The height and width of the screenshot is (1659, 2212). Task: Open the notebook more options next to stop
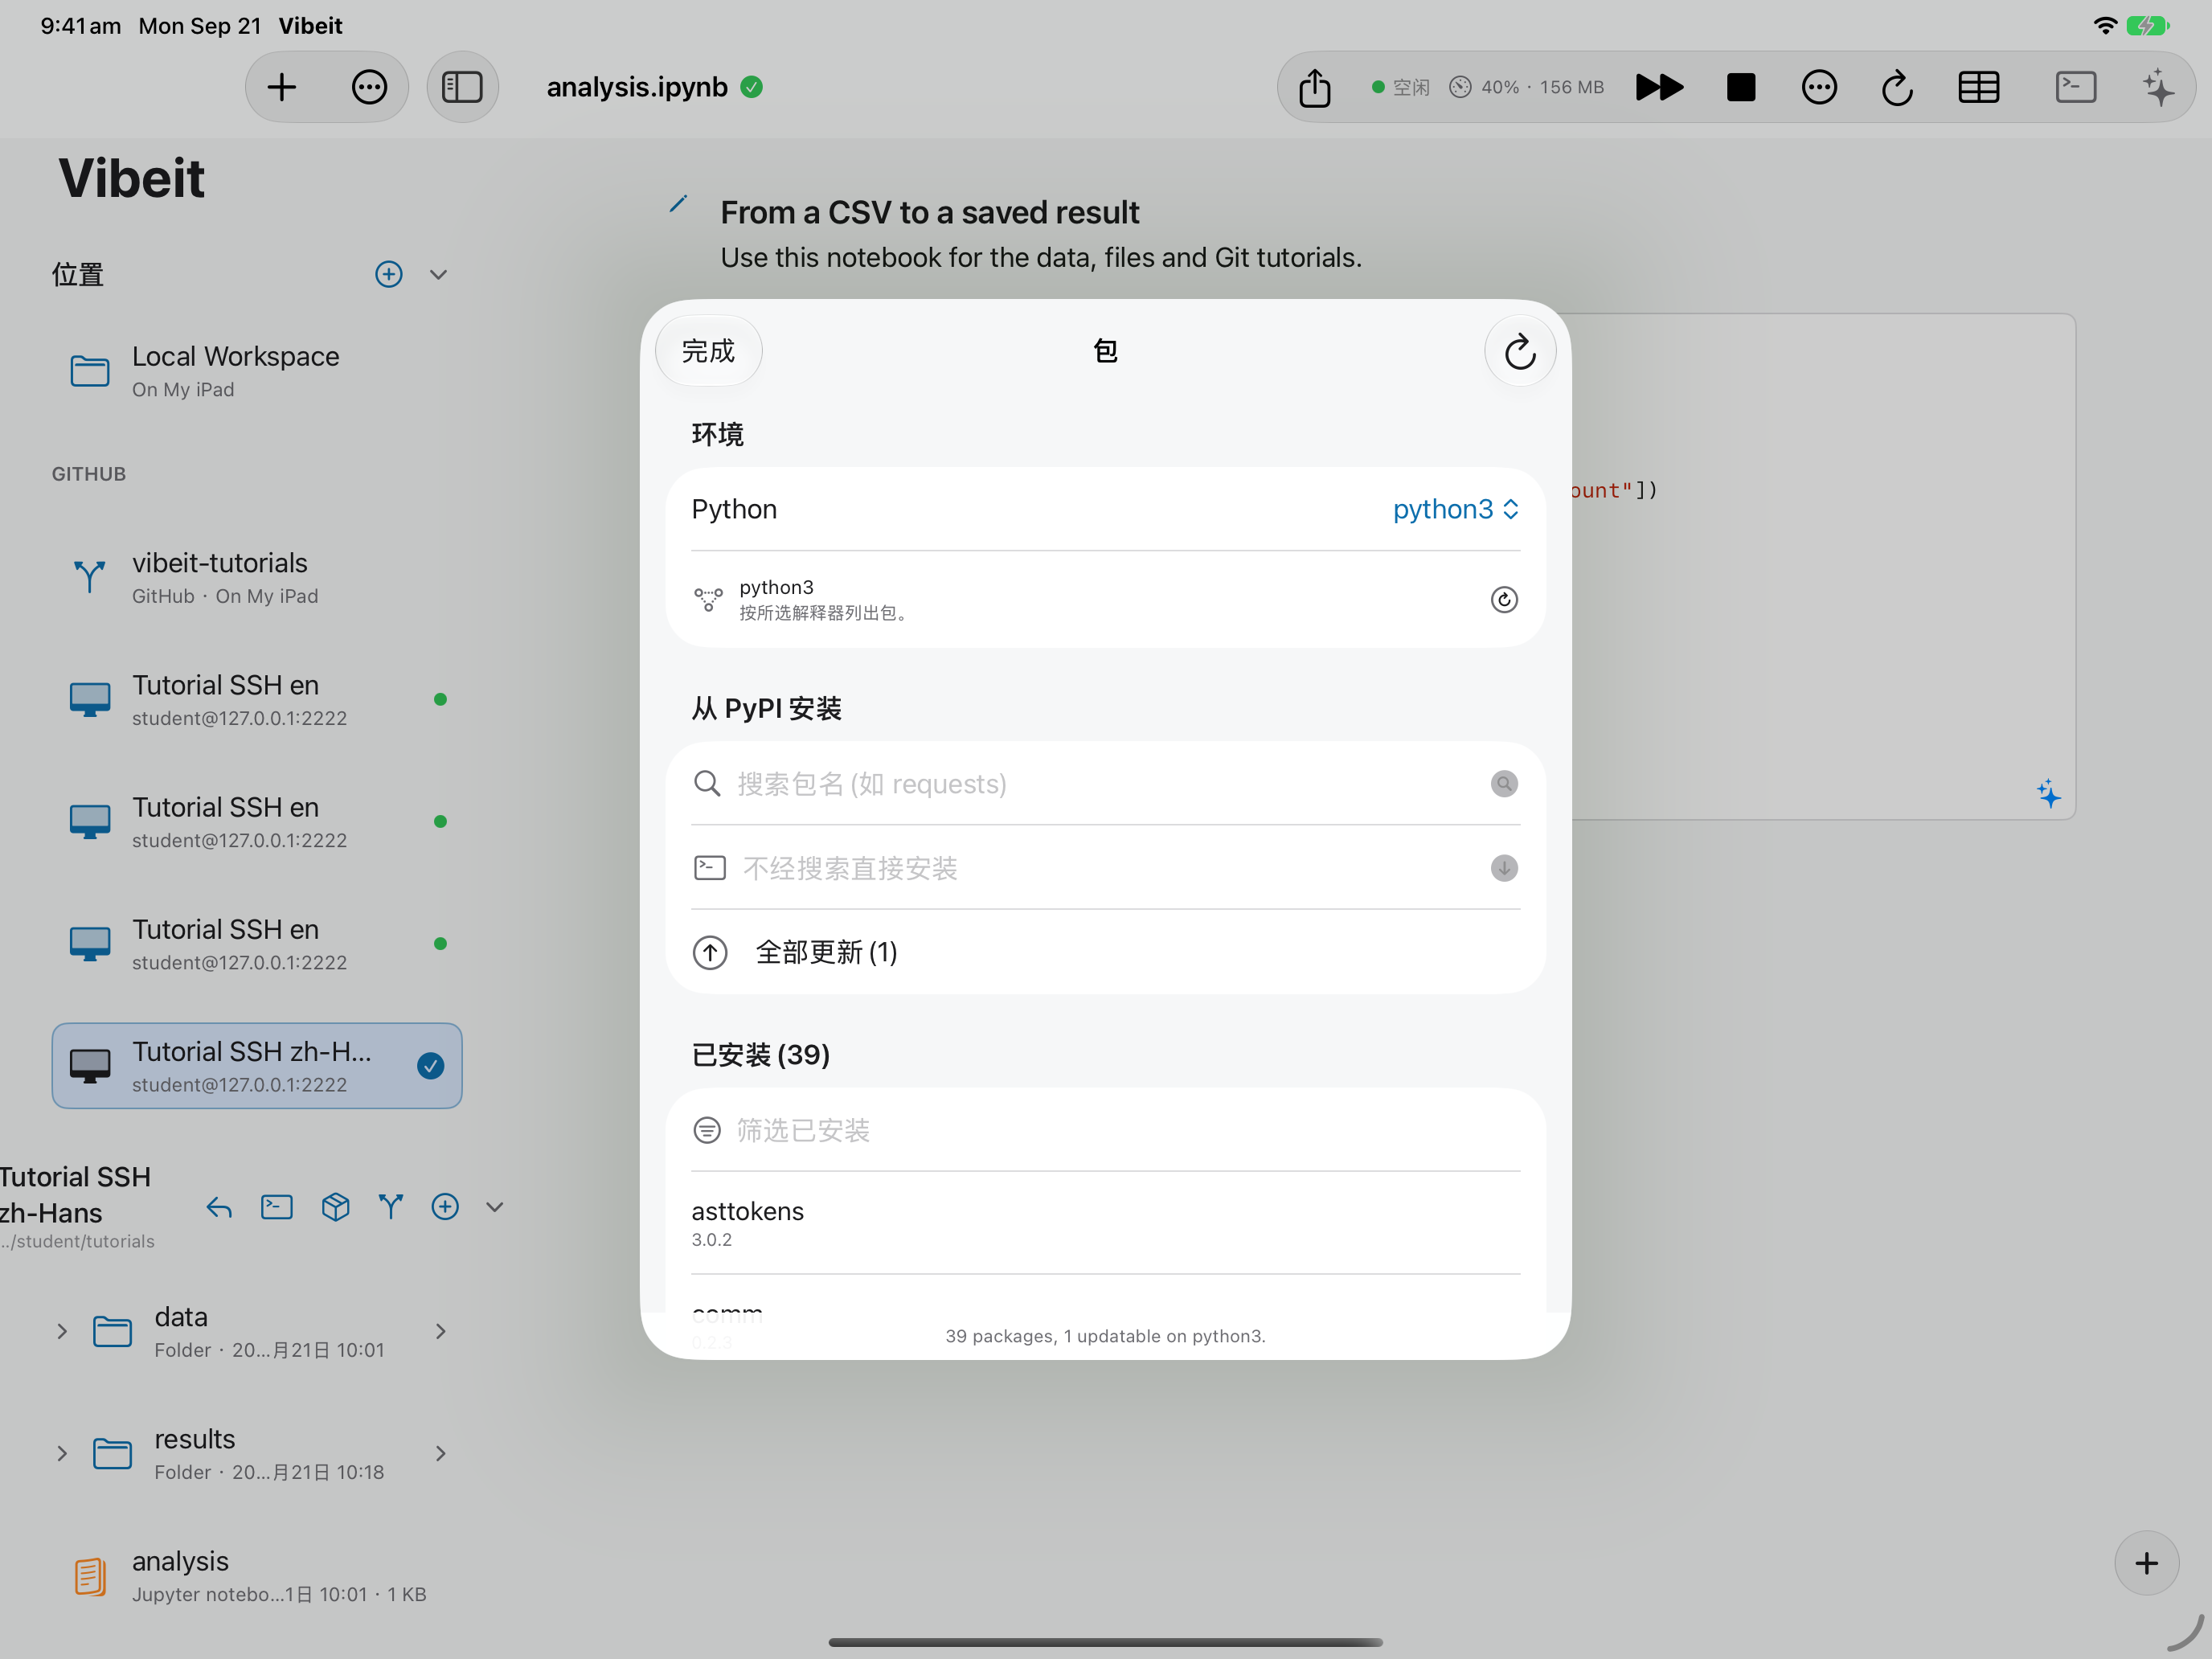click(x=1818, y=87)
